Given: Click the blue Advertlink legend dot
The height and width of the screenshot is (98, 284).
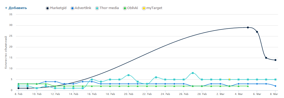Looking at the screenshot, I should click(72, 8).
